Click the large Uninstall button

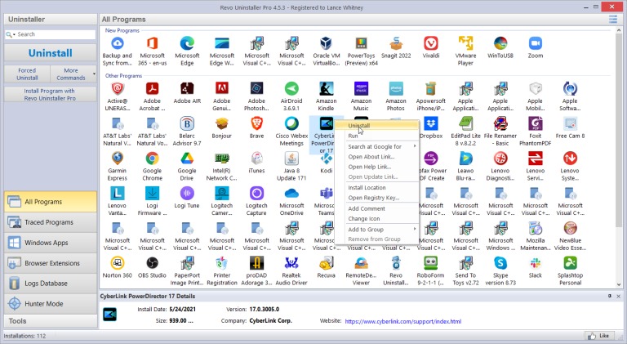click(x=51, y=53)
